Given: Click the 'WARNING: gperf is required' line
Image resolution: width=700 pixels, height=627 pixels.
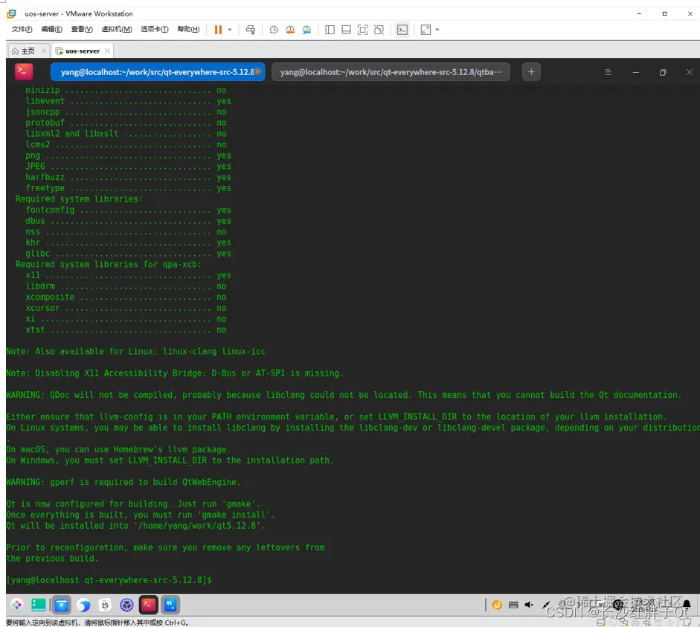Looking at the screenshot, I should tap(123, 482).
